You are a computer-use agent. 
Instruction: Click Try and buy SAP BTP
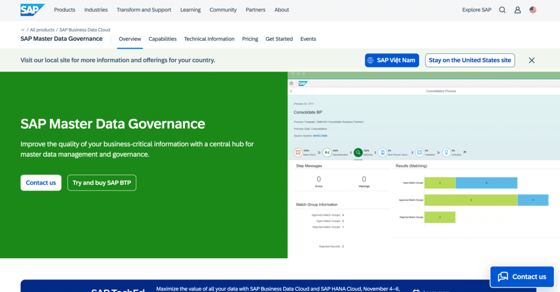click(102, 182)
